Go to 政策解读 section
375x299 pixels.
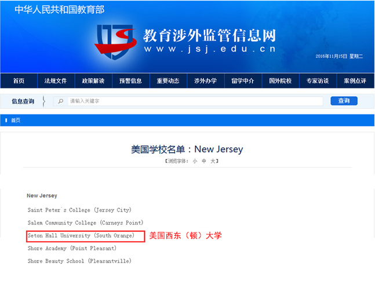coord(93,81)
